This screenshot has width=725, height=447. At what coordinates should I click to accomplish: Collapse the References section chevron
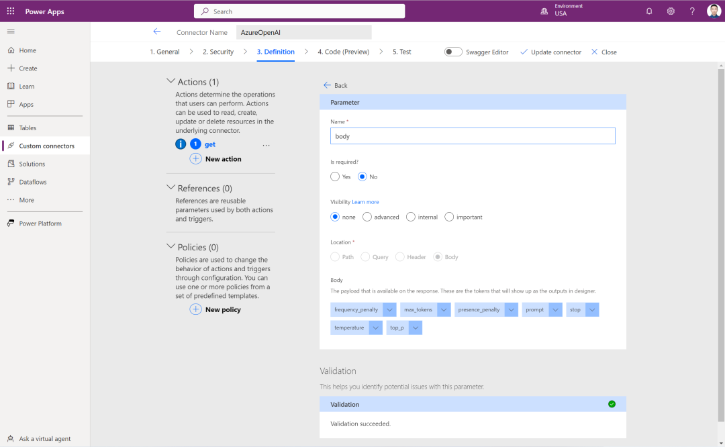171,187
